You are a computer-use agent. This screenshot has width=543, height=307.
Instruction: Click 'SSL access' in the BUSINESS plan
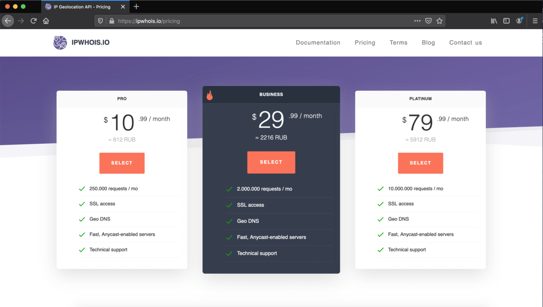tap(250, 205)
